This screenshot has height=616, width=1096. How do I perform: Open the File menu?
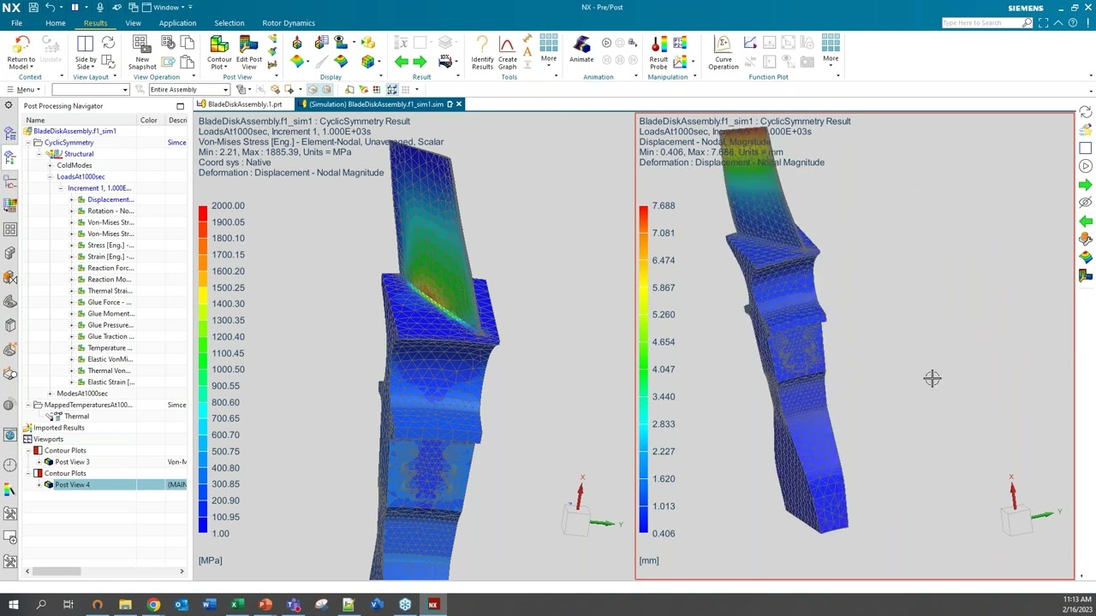16,23
